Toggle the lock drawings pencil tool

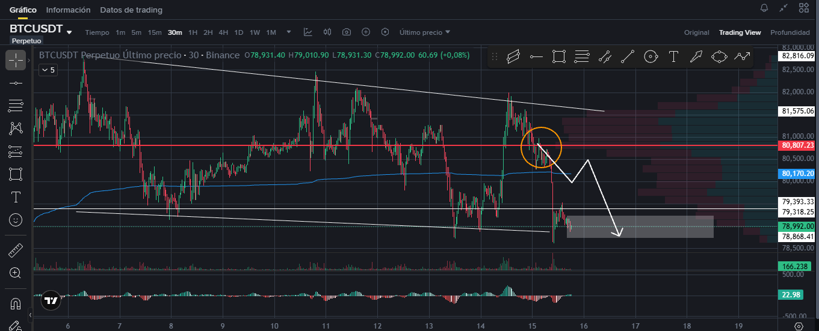16,326
